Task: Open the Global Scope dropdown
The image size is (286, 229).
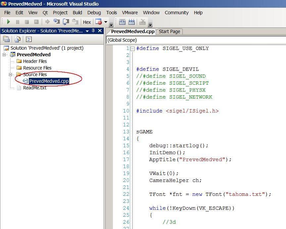Action: [x=196, y=40]
